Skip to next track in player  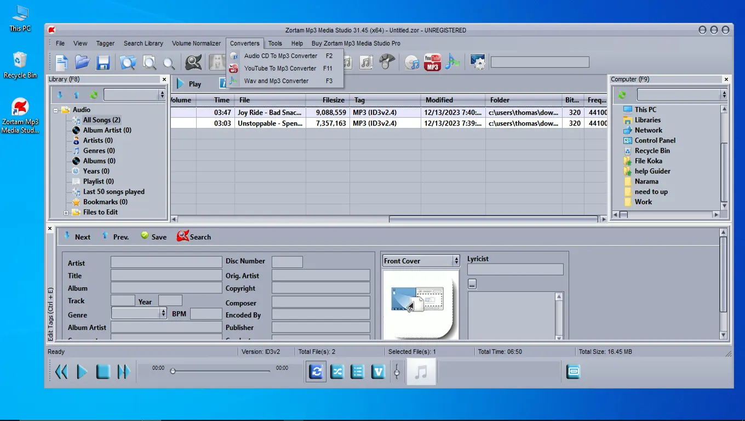[124, 372]
